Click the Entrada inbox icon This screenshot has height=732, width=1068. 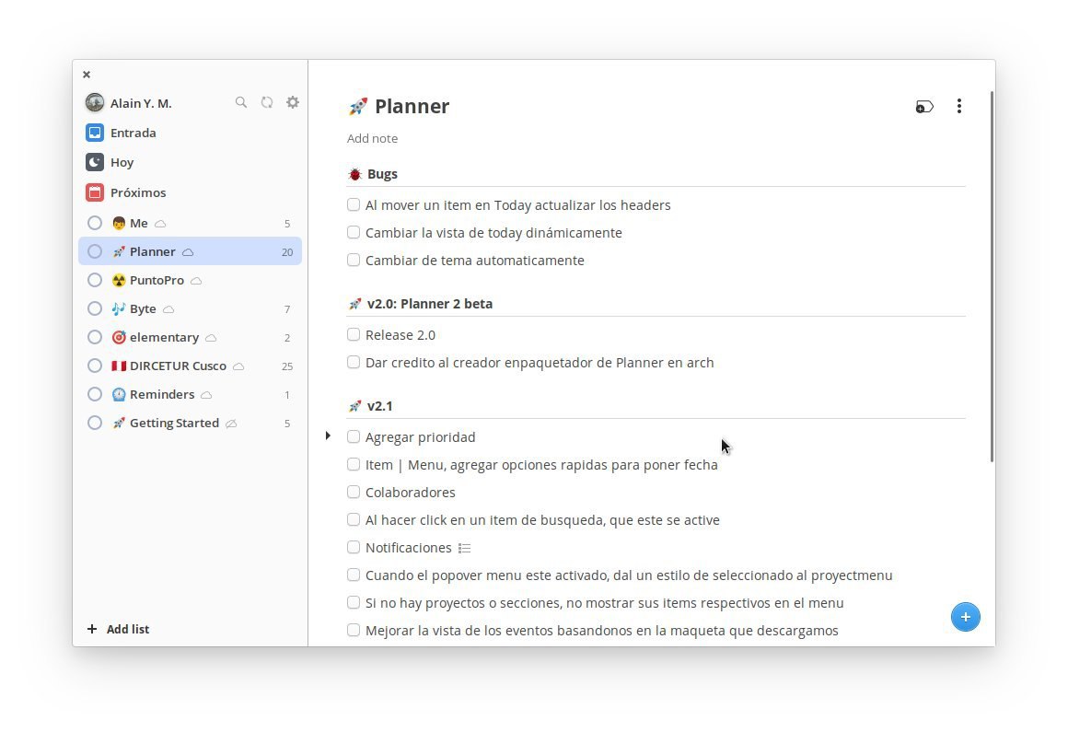[x=95, y=132]
